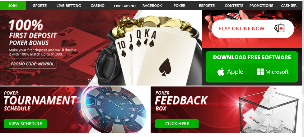The height and width of the screenshot is (137, 304).
Task: Click the Click Here feedback button
Action: 177,124
